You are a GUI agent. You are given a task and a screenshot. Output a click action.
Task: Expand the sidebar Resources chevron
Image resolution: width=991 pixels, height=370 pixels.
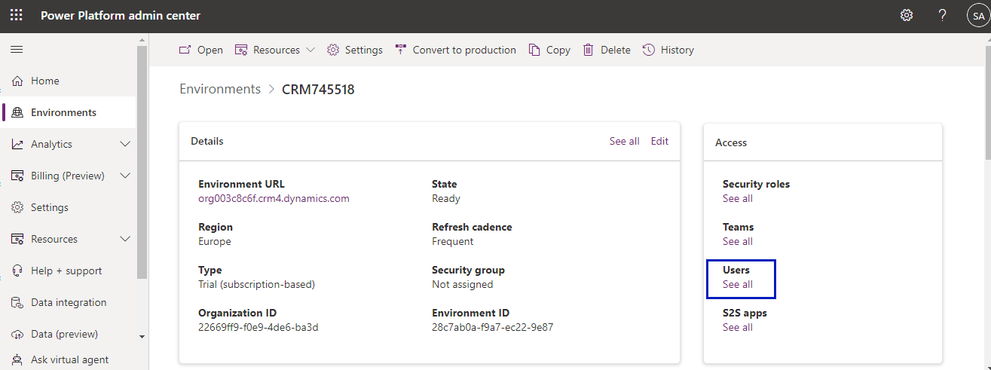(125, 239)
